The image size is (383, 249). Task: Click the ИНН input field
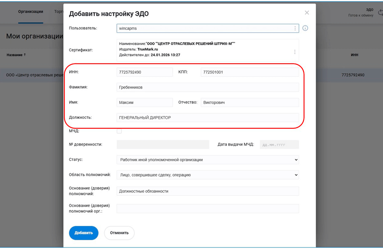(x=144, y=72)
